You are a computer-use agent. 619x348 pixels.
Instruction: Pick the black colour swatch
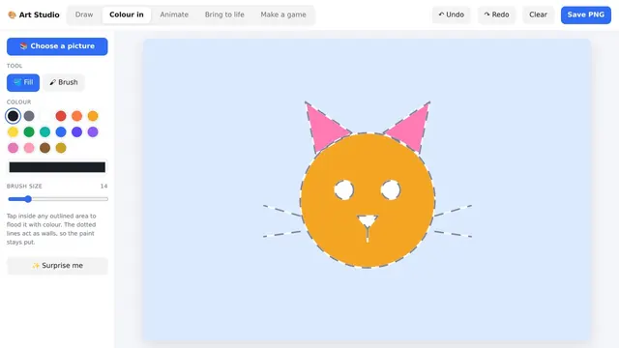[13, 116]
